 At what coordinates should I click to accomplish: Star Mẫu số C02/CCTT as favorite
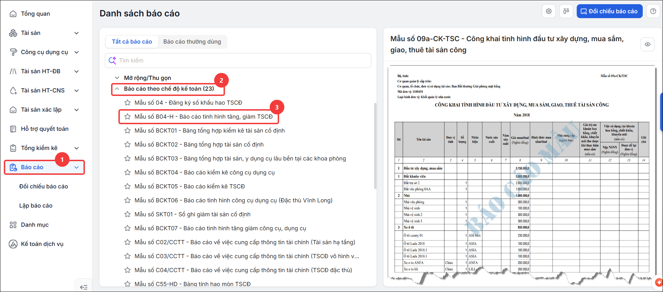click(127, 242)
